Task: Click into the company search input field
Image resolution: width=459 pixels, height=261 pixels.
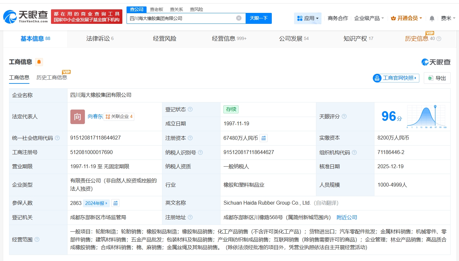Action: (181, 18)
